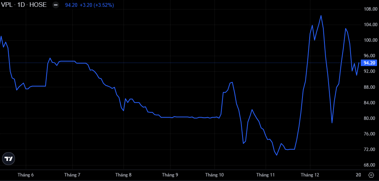Click the gray minus icon beside HOSE
The width and height of the screenshot is (379, 181).
(x=56, y=5)
